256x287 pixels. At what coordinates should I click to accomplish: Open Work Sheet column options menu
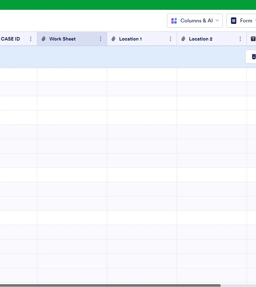coord(101,39)
